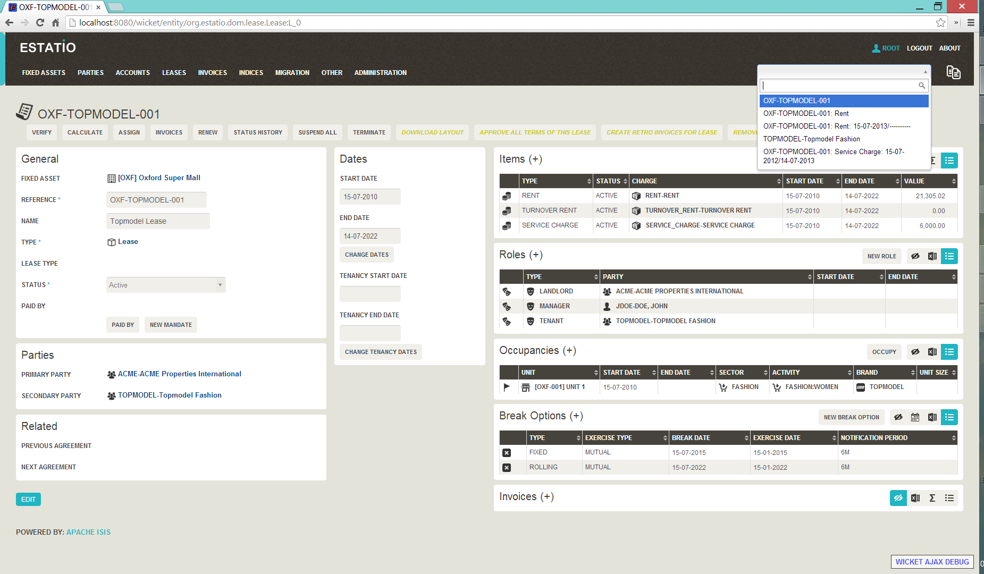Click the bookmarks/copy icon in the header
Screen dimensions: 984x574
pyautogui.click(x=953, y=72)
